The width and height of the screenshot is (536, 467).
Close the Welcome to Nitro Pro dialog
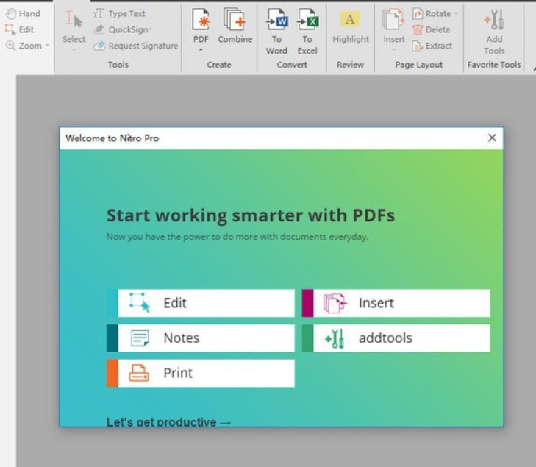(x=492, y=138)
